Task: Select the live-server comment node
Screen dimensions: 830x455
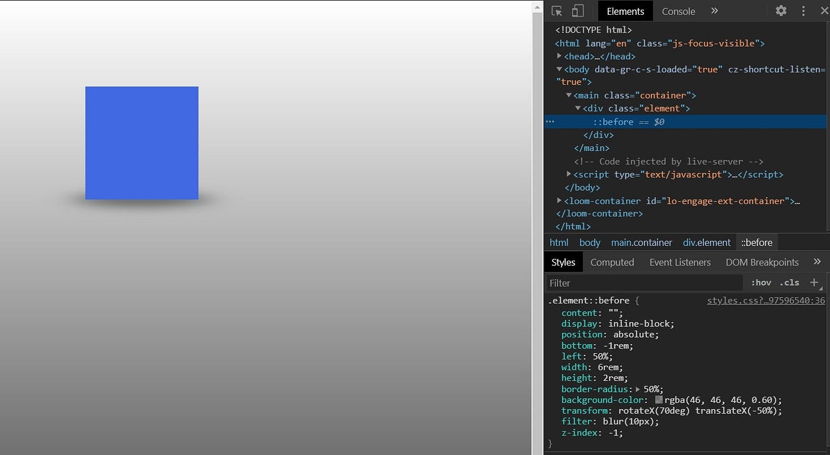Action: tap(668, 161)
